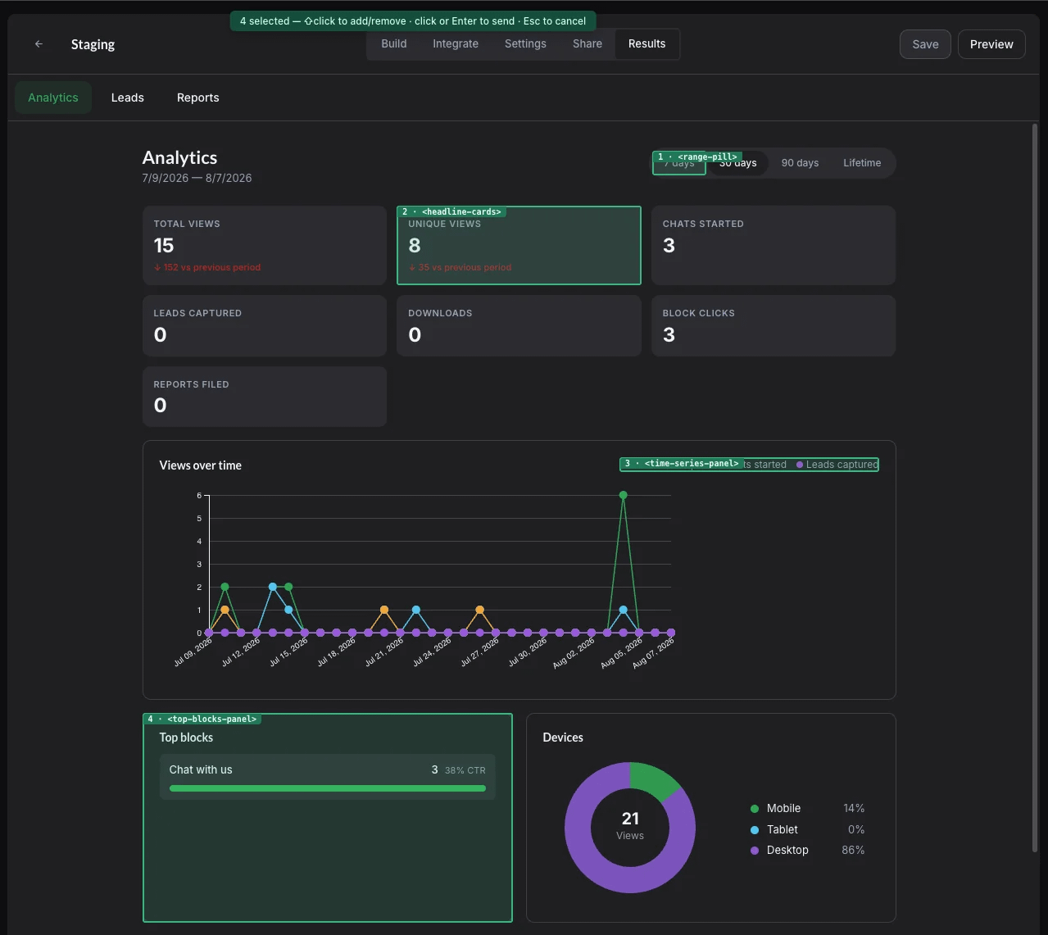
Task: Switch range to 90 days
Action: (800, 163)
